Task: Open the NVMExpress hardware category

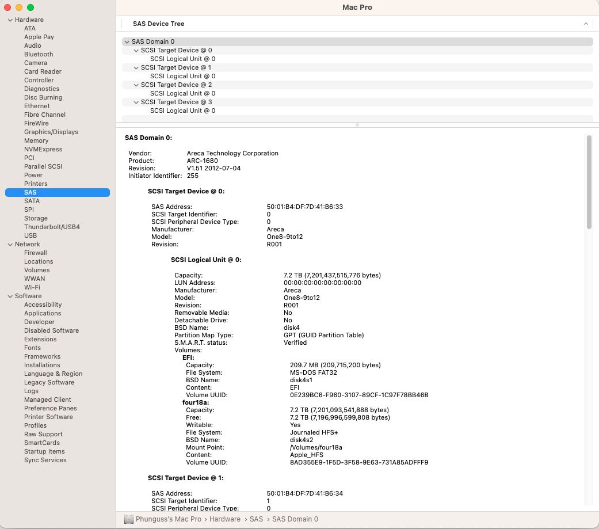Action: (43, 149)
